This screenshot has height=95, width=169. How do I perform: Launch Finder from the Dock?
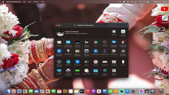8,91
